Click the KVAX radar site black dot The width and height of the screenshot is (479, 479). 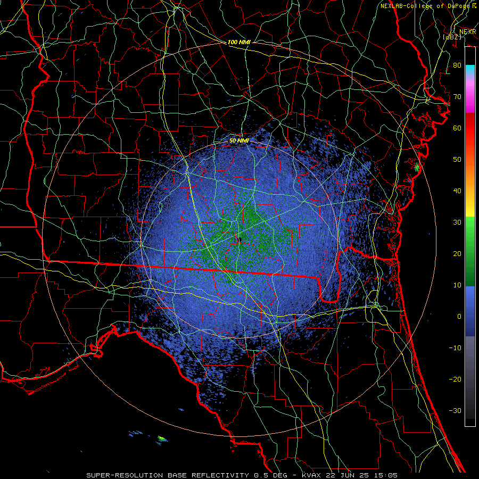pyautogui.click(x=240, y=240)
